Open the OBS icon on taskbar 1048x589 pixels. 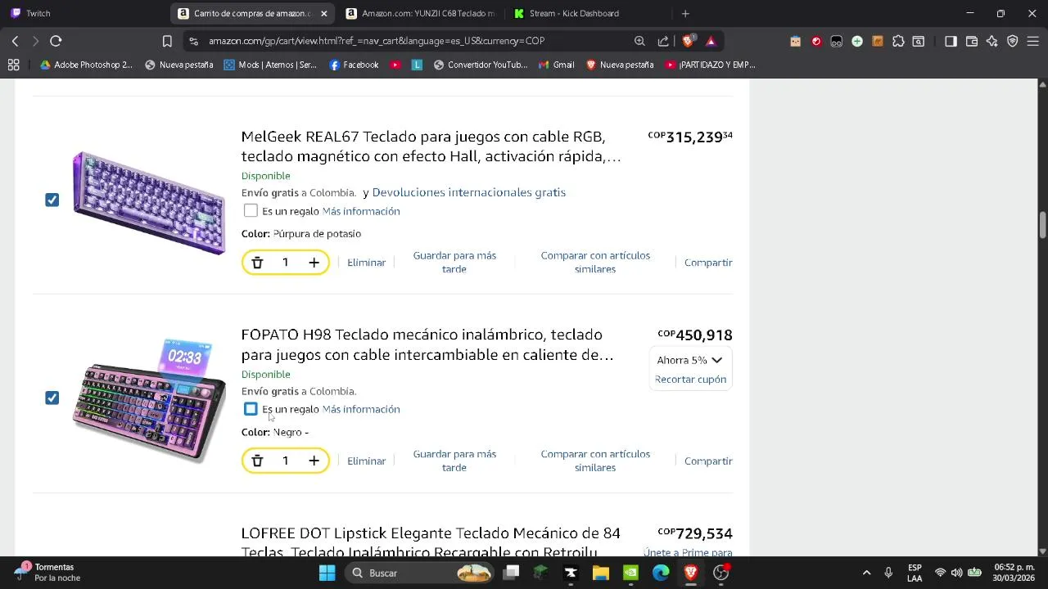(720, 573)
